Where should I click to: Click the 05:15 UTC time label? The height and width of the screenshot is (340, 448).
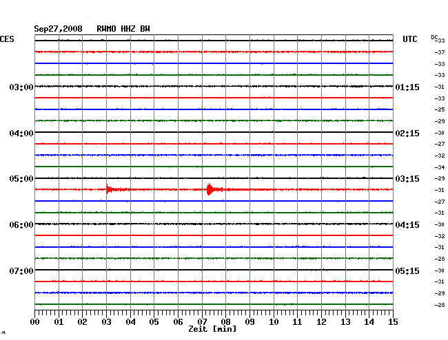pyautogui.click(x=407, y=270)
